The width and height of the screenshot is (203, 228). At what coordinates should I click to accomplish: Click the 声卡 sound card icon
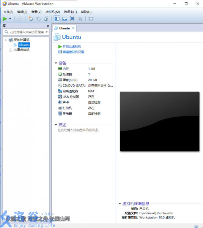tap(60, 102)
